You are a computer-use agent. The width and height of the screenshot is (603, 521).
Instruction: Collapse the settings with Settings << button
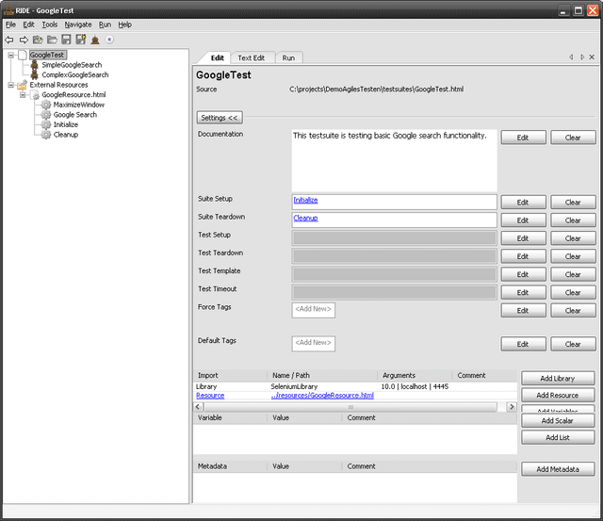(220, 118)
